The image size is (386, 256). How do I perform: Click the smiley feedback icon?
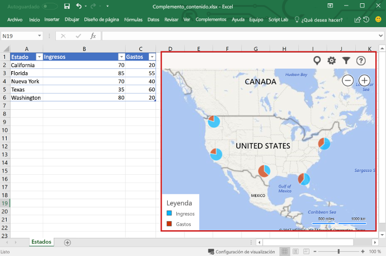(378, 19)
